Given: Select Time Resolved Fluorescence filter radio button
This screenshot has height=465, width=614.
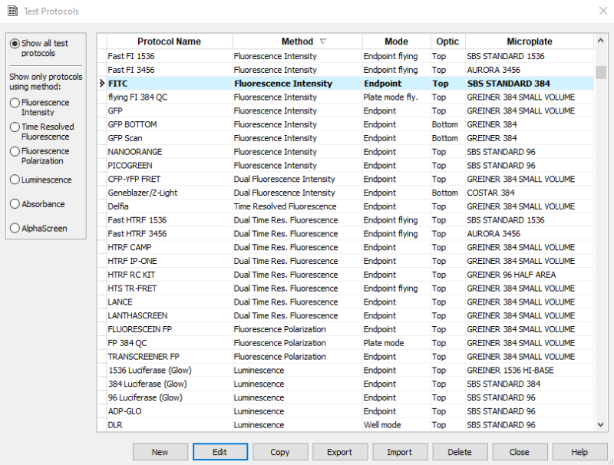Looking at the screenshot, I should (15, 127).
